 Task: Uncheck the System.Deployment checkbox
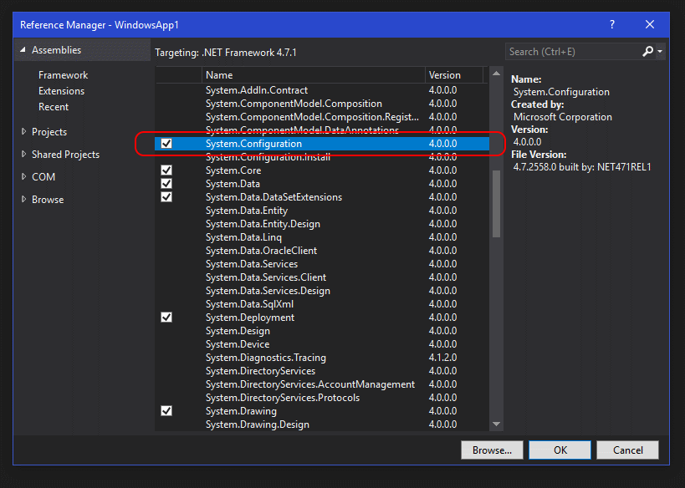166,318
